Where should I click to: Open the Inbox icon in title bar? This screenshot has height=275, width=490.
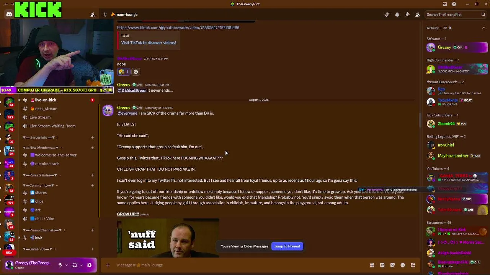tap(445, 4)
